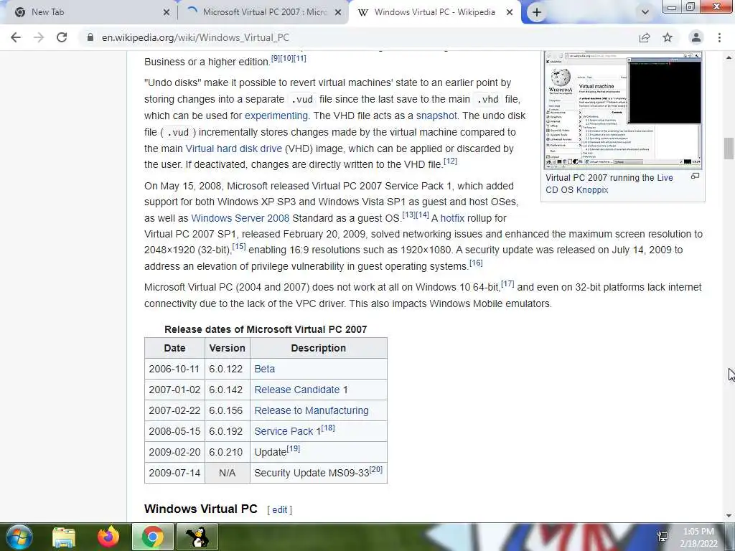Viewport: 735px width, 551px height.
Task: Open the Windows Server 2008 link
Action: coord(240,218)
